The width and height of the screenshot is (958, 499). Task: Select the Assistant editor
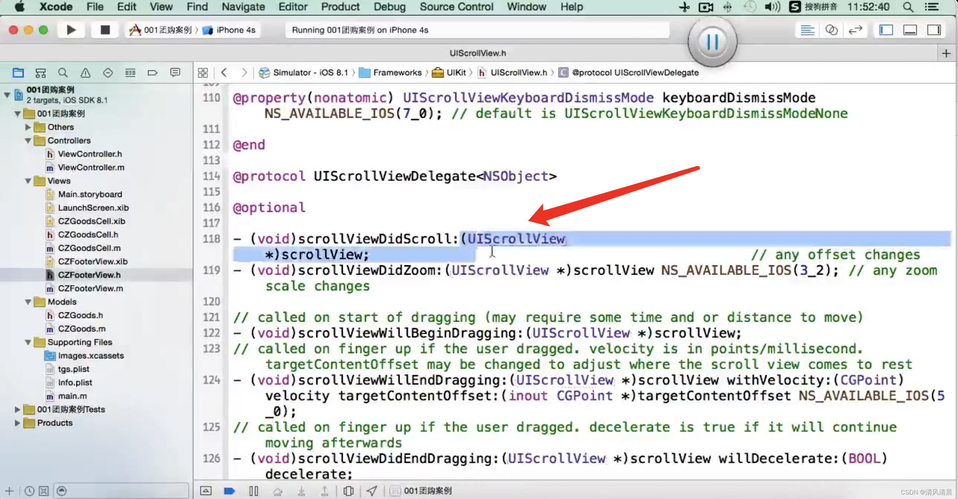[x=831, y=30]
